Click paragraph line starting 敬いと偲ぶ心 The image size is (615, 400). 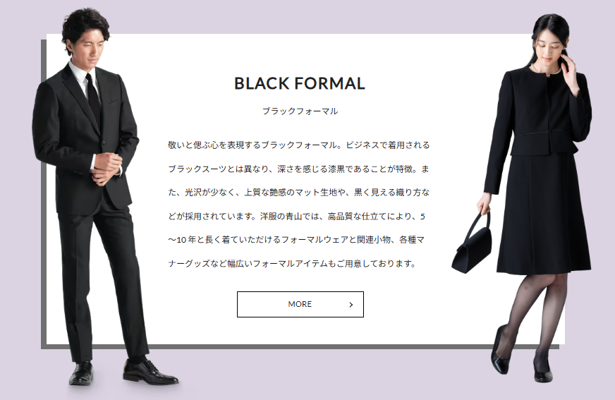click(299, 145)
